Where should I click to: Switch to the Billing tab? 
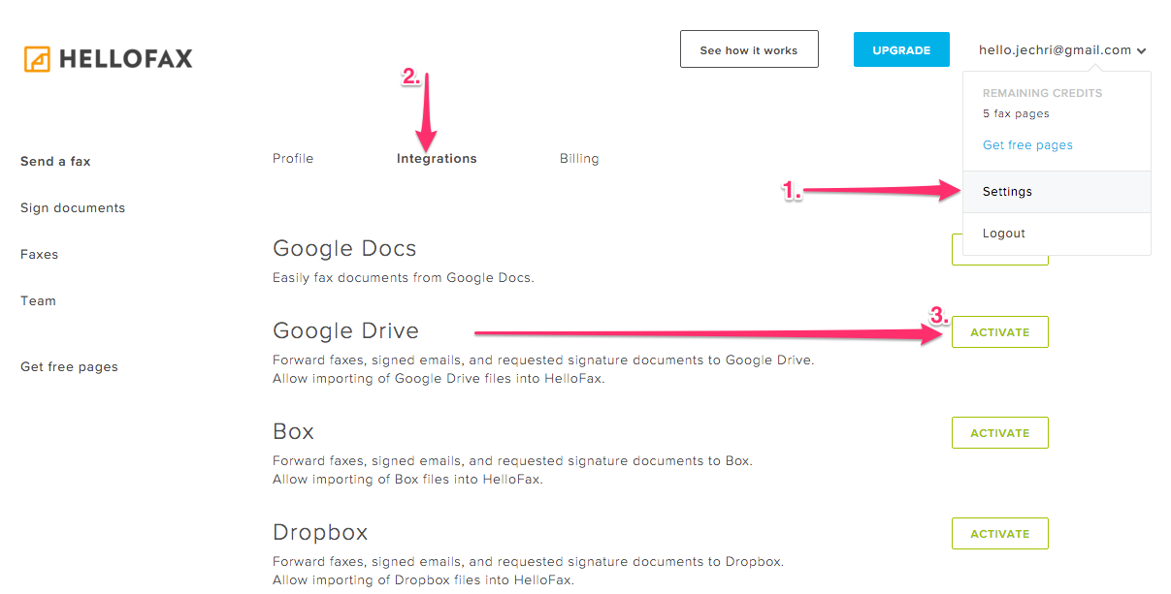pyautogui.click(x=579, y=158)
